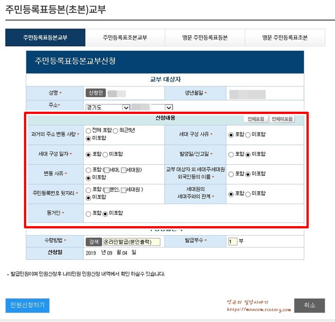This screenshot has height=322, width=335.
Task: Open the 주민등록표초본교부 tab
Action: 125,38
